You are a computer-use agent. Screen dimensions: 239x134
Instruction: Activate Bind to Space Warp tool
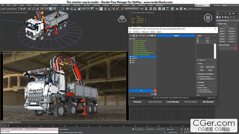[37, 9]
